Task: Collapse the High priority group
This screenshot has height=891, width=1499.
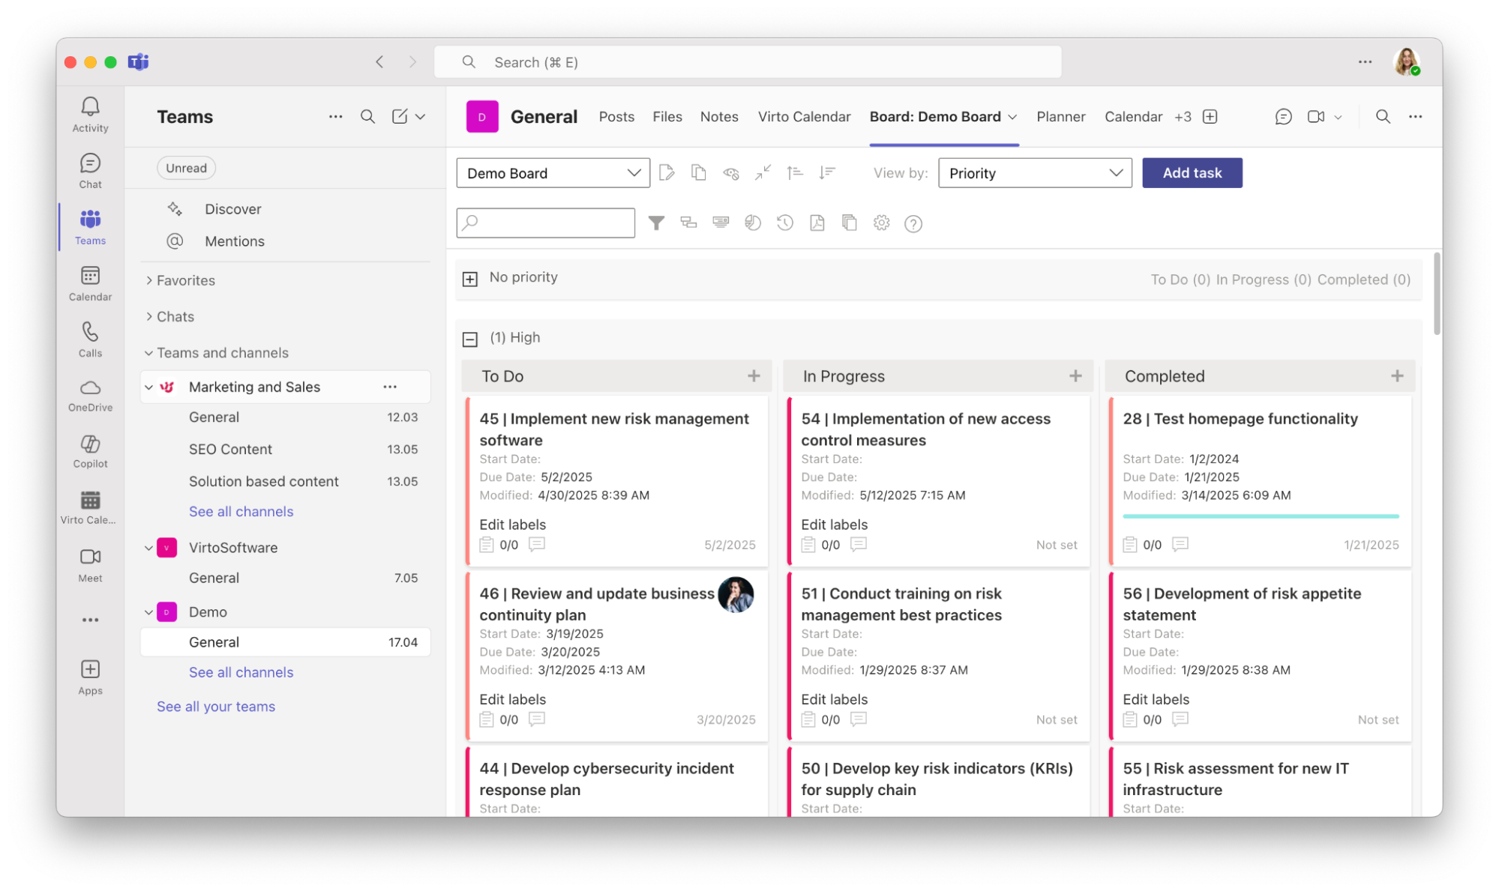Action: 470,339
